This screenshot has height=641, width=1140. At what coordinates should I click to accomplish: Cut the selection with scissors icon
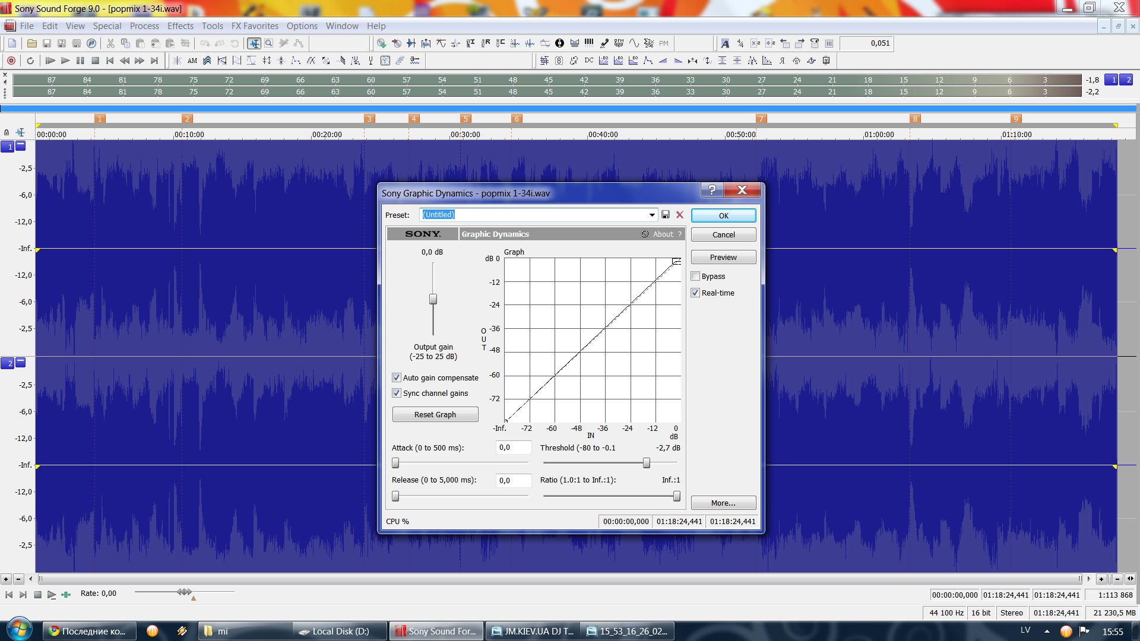(x=110, y=43)
